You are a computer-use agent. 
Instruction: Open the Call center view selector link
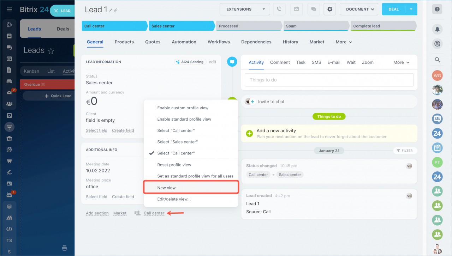coord(154,213)
